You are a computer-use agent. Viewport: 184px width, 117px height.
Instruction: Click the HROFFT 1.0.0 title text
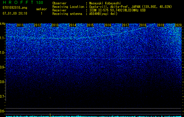(23, 2)
